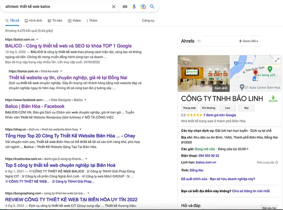Switch to the Hình ảnh tab
This screenshot has width=283, height=210.
pyautogui.click(x=33, y=21)
